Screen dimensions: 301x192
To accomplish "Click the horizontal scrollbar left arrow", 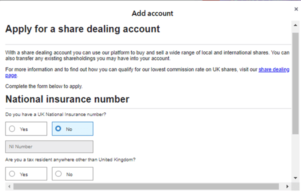I will [9, 186].
